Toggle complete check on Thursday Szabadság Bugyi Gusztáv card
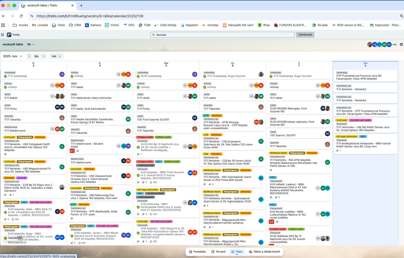The height and width of the screenshot is (258, 404). click(x=205, y=76)
